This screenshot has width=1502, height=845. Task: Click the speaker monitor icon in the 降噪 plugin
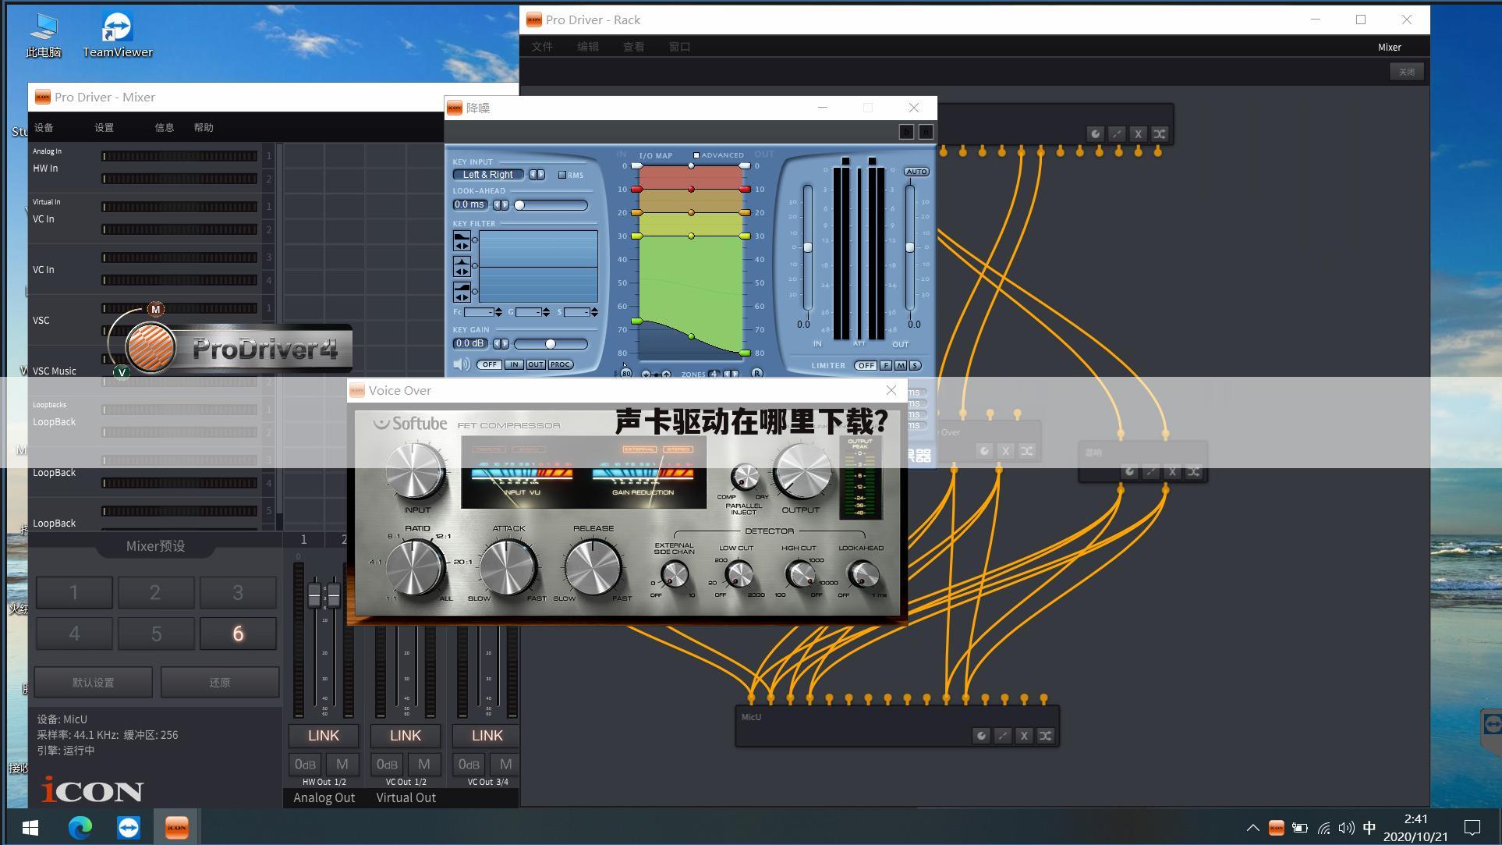point(462,364)
